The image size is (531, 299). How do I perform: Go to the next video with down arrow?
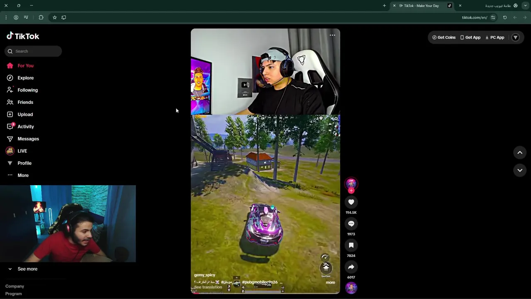tap(520, 170)
